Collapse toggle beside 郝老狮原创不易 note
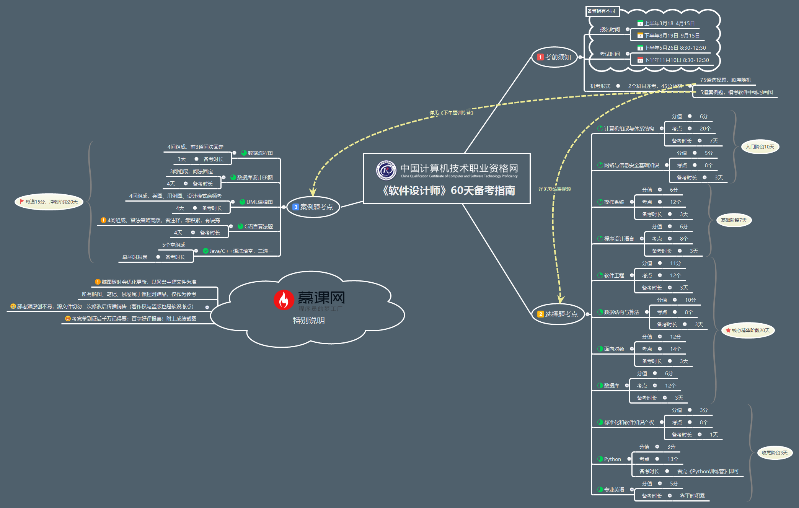The height and width of the screenshot is (508, 799). (207, 307)
